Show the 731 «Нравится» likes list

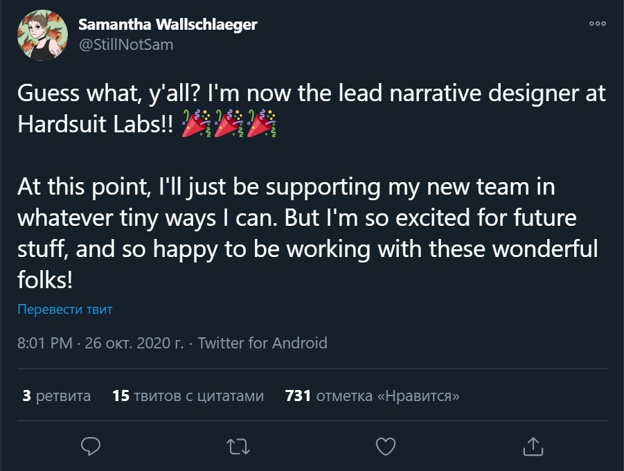pyautogui.click(x=373, y=396)
